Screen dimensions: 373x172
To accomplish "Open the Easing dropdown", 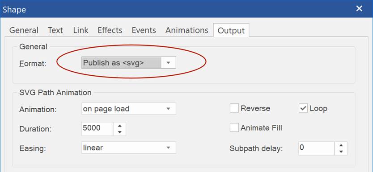I will 129,147.
